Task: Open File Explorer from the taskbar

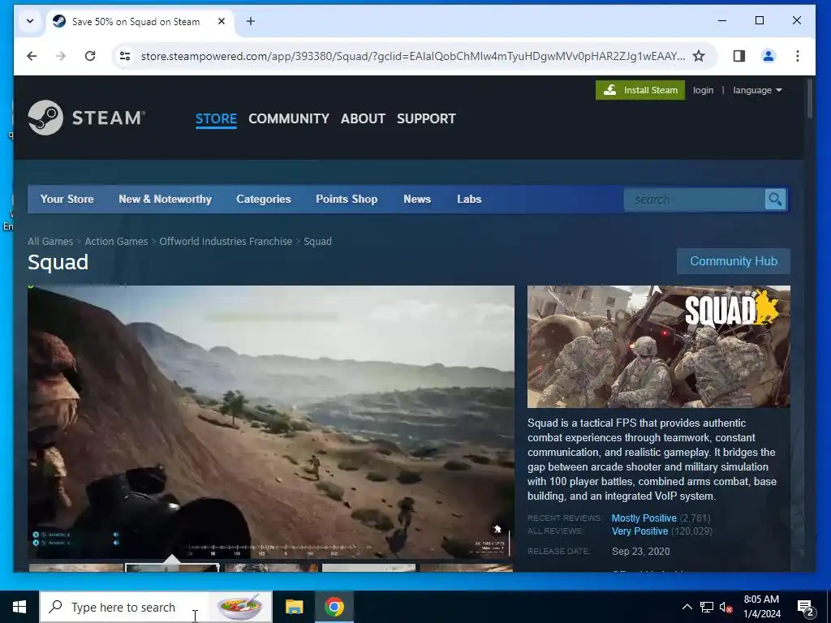Action: (x=294, y=607)
